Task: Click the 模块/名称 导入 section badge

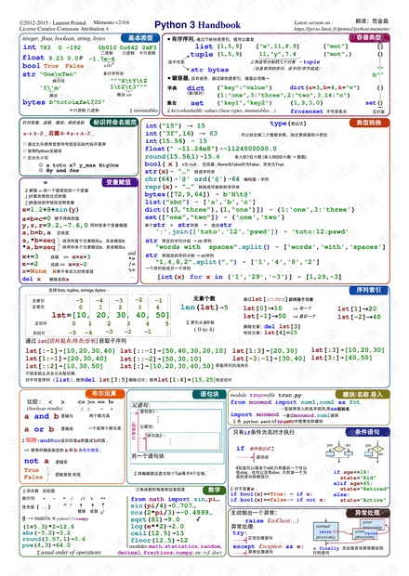Action: [362, 395]
